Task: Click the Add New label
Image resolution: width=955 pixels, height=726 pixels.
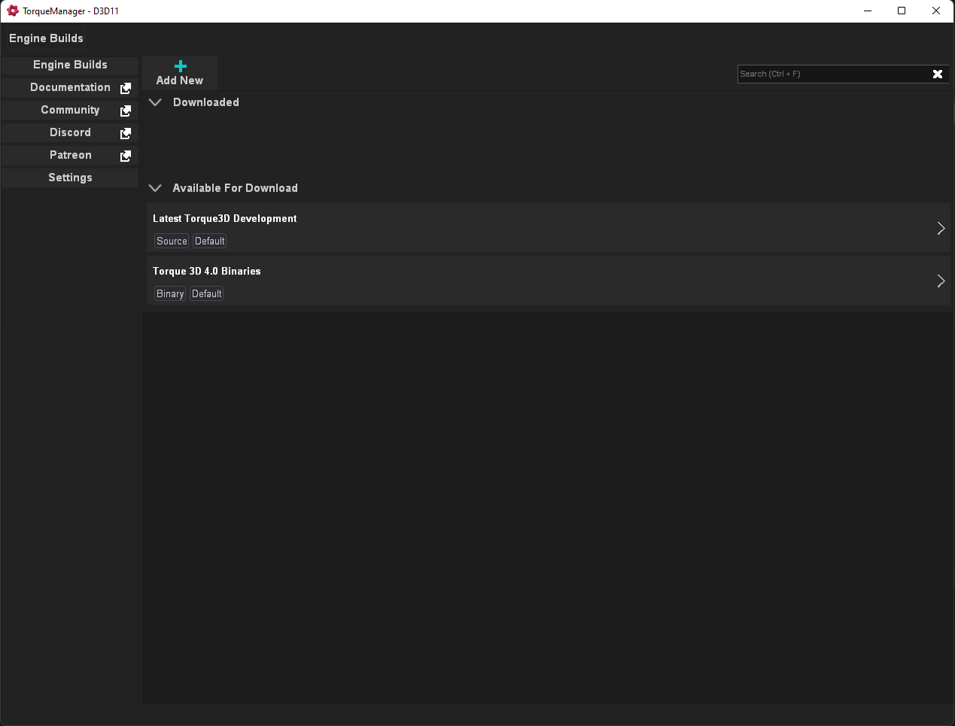Action: click(x=180, y=80)
